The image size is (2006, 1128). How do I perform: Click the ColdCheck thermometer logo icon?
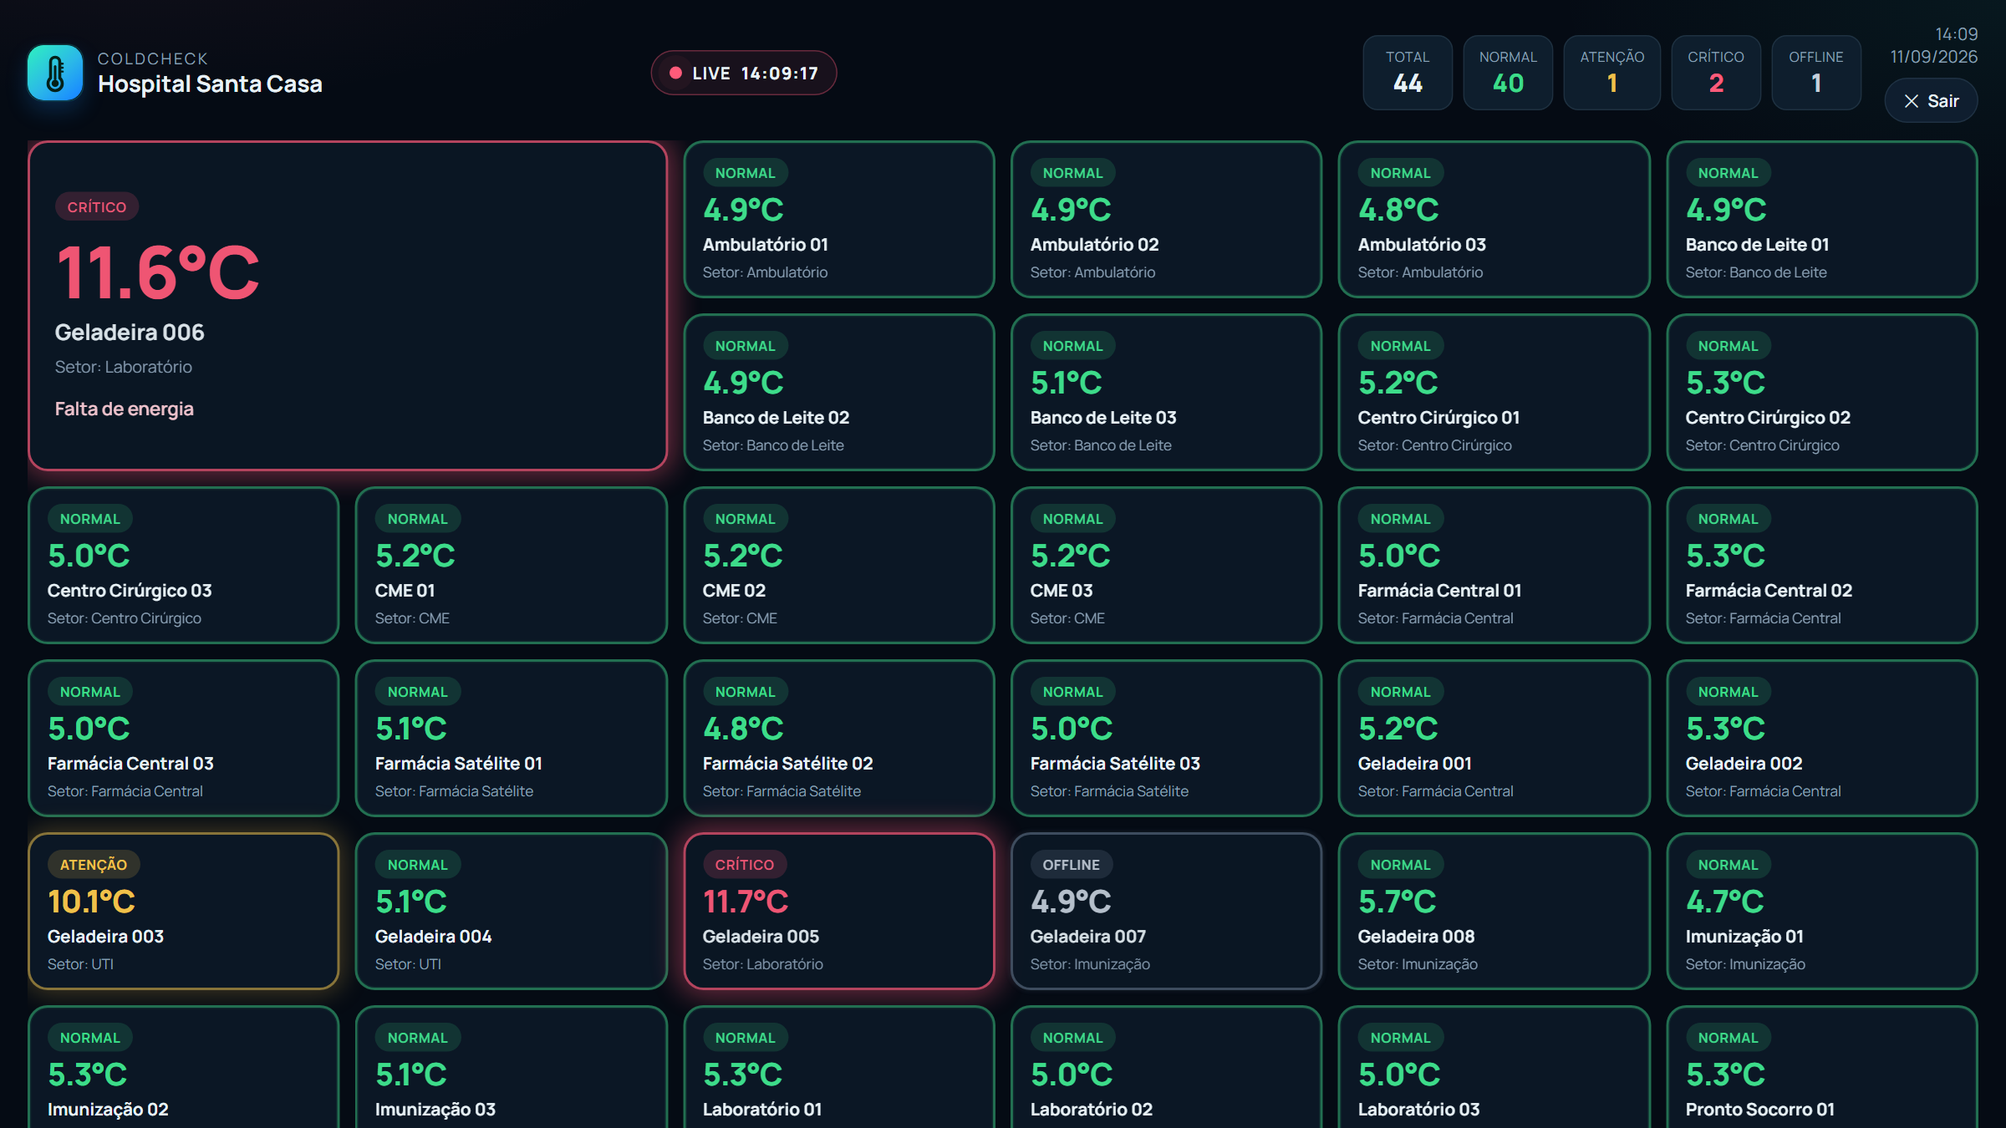tap(55, 73)
